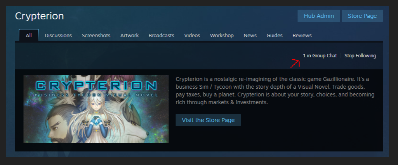Click the game description paragraph text
The width and height of the screenshot is (398, 165).
pos(275,91)
